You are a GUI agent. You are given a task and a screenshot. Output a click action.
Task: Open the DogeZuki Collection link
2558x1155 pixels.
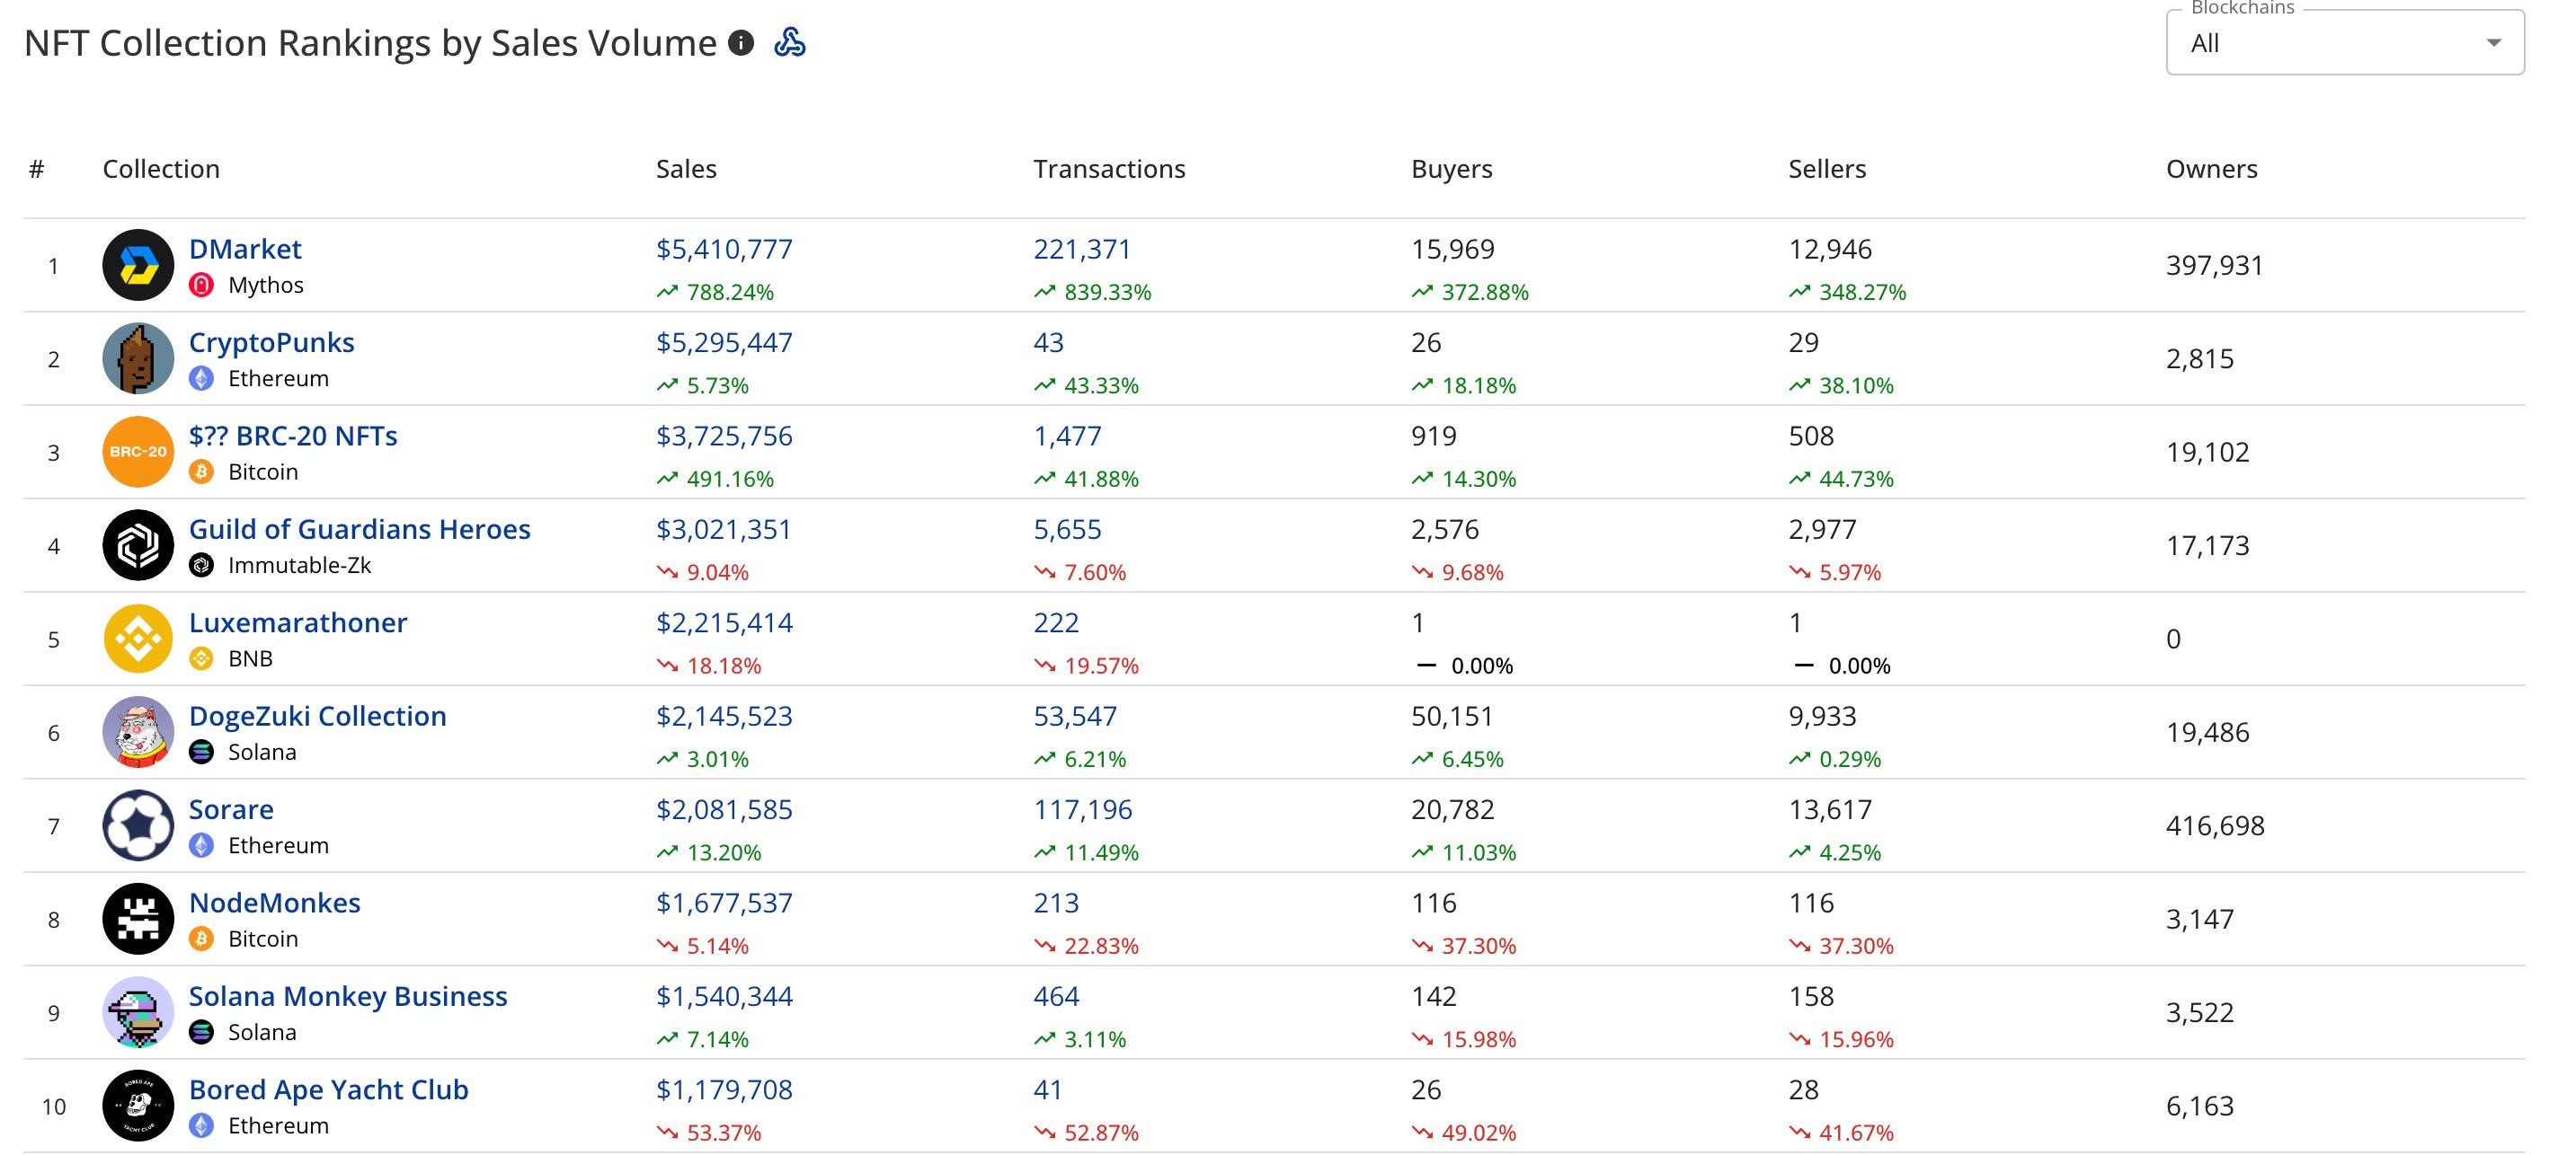pyautogui.click(x=316, y=716)
